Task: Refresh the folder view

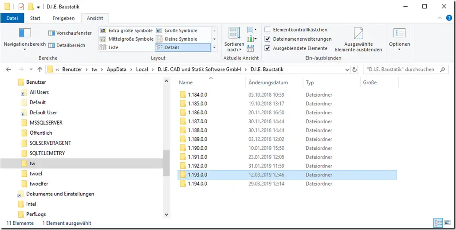Action: [x=354, y=70]
